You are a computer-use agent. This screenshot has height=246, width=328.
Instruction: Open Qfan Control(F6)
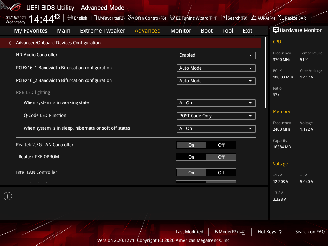[x=147, y=18]
